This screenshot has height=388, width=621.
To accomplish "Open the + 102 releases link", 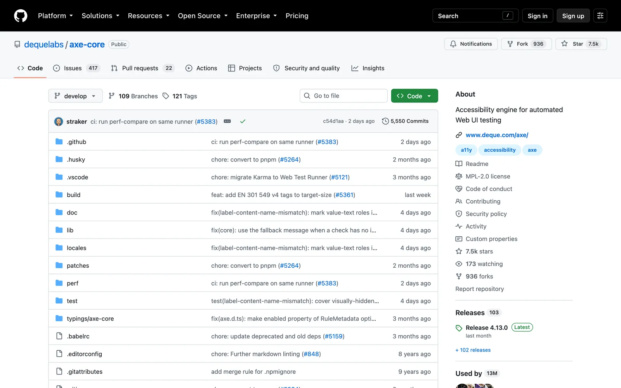I will (x=473, y=350).
